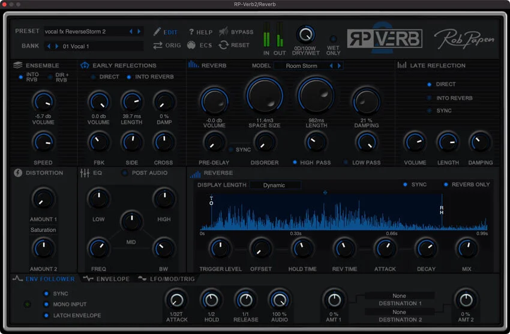Click the EQ sliders icon

pos(85,173)
